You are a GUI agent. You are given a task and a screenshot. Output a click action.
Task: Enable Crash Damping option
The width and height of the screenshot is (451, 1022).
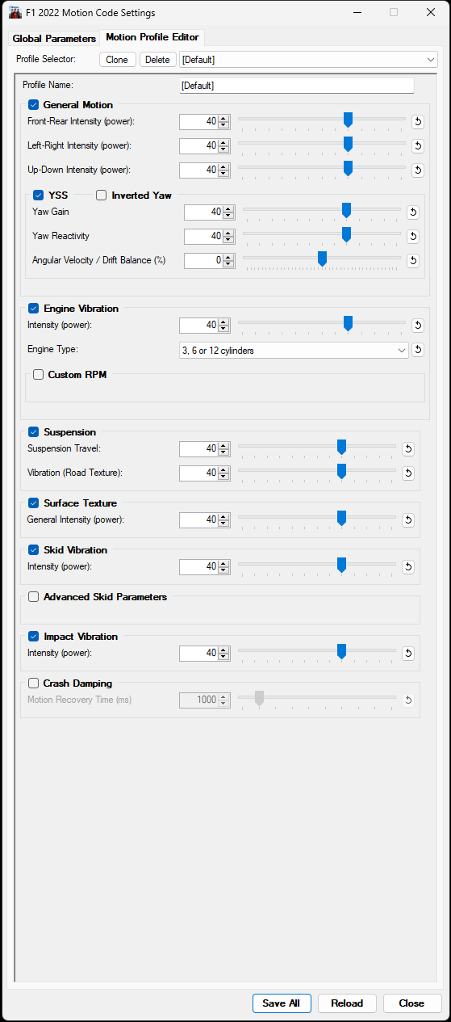click(34, 683)
